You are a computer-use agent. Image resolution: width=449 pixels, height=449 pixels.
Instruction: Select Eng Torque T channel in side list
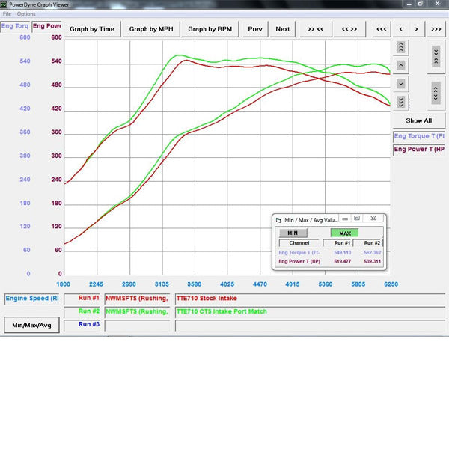[x=419, y=136]
